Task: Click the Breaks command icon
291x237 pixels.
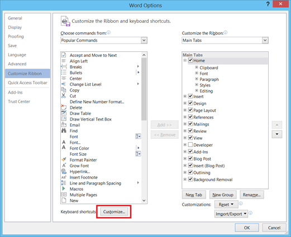Action: (x=64, y=67)
